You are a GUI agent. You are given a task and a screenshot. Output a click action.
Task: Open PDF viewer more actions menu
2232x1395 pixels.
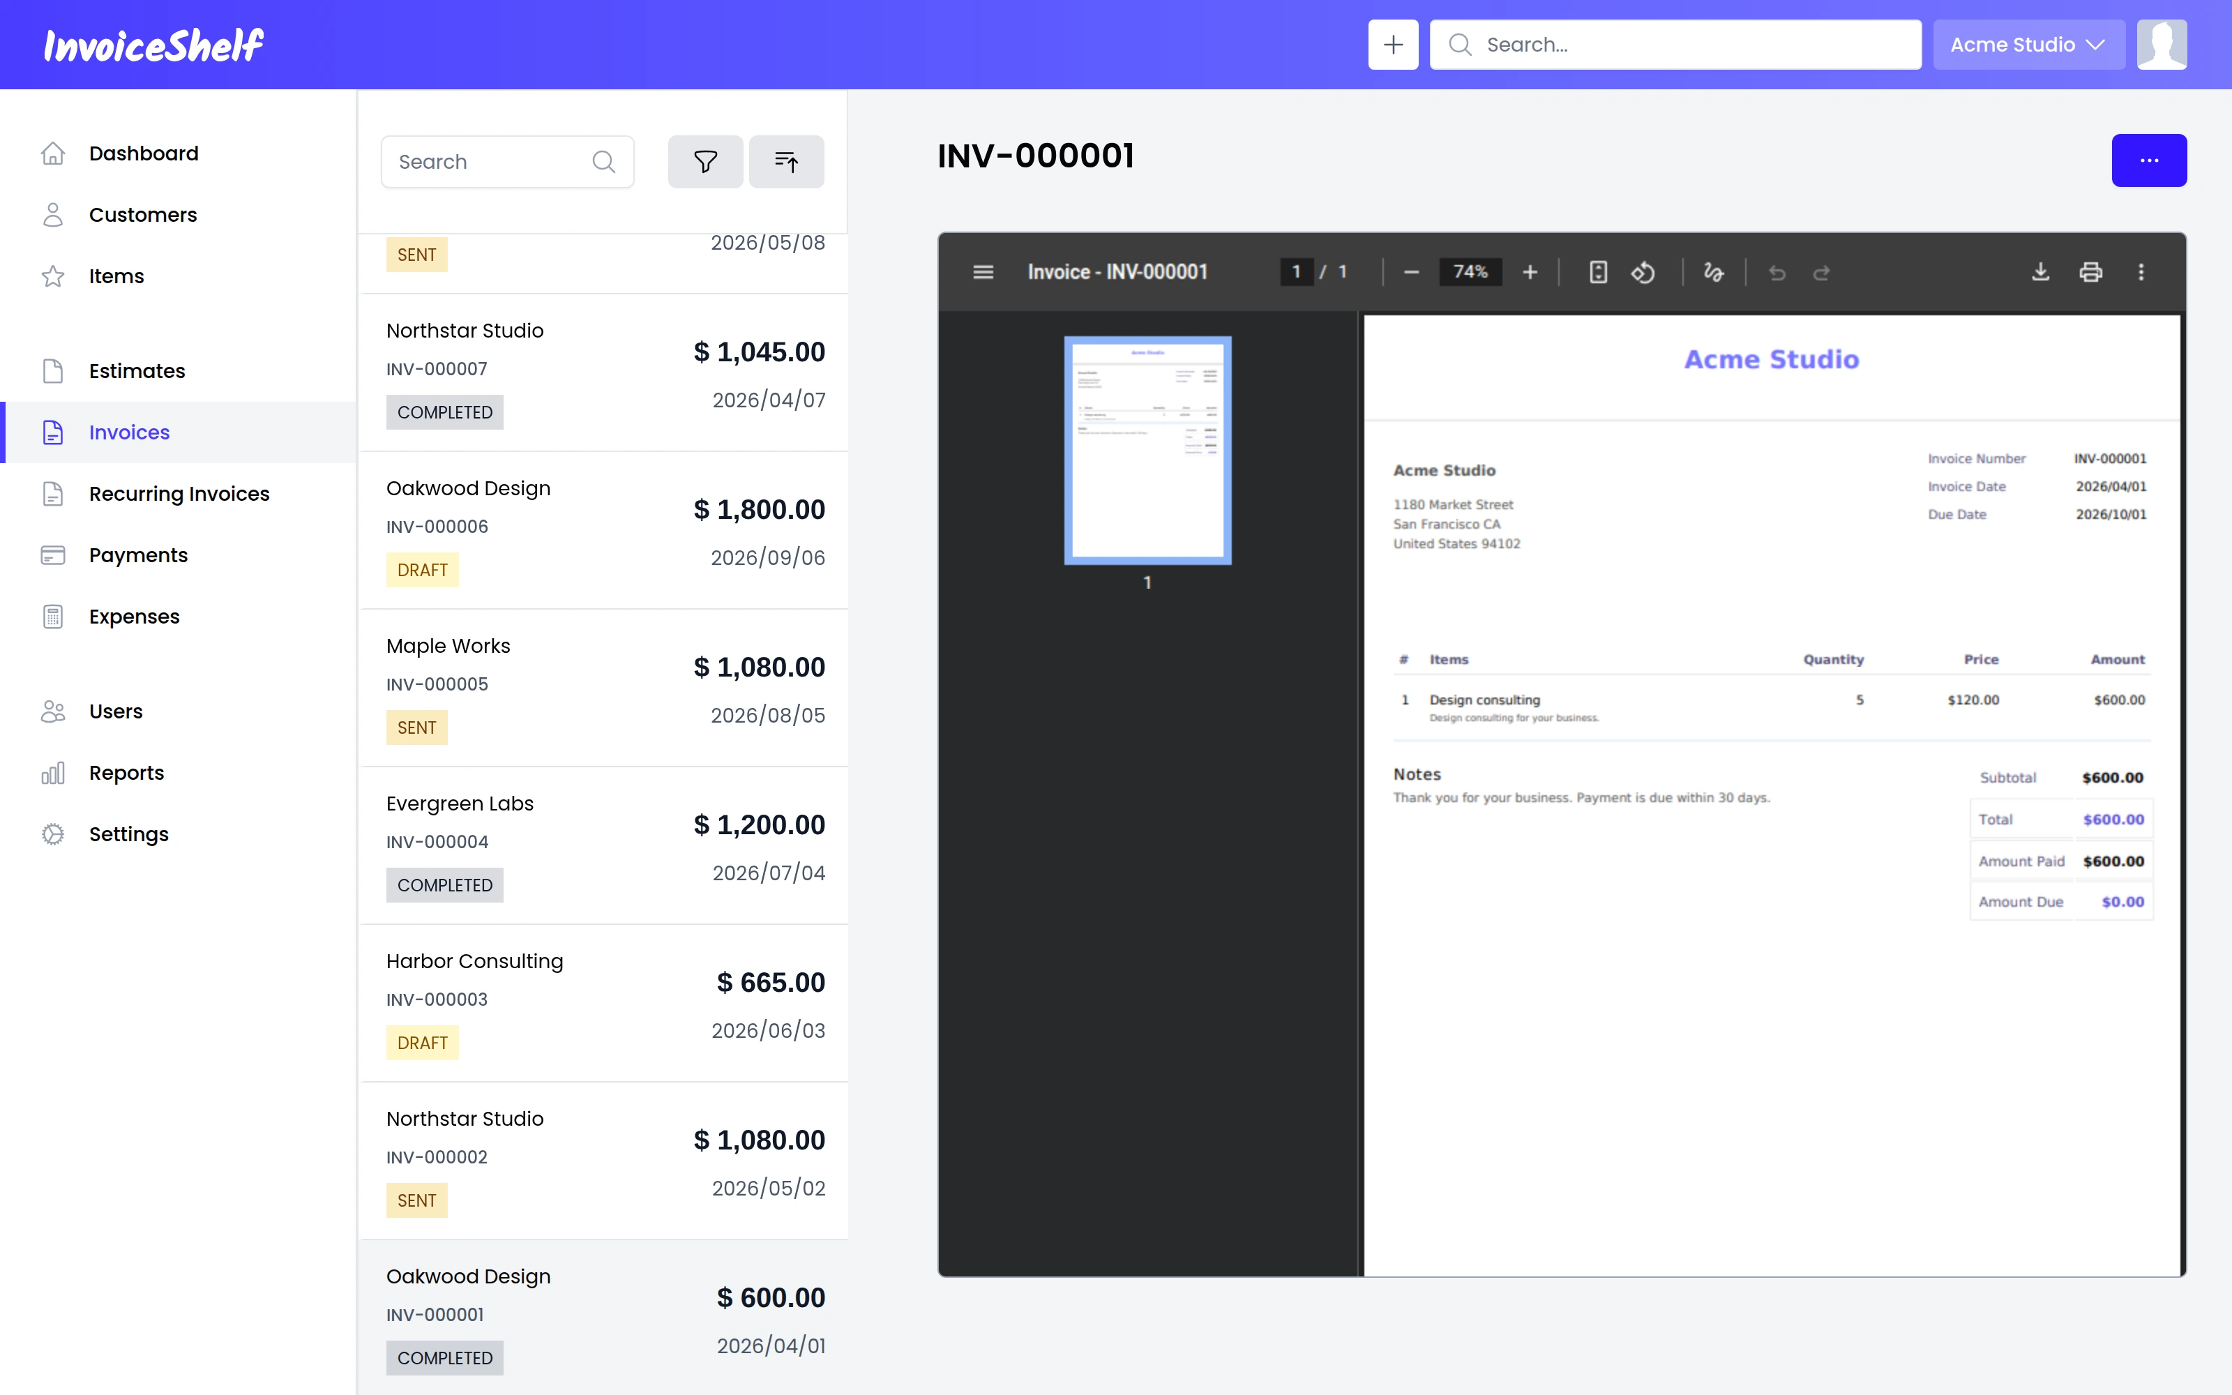[x=2141, y=272]
